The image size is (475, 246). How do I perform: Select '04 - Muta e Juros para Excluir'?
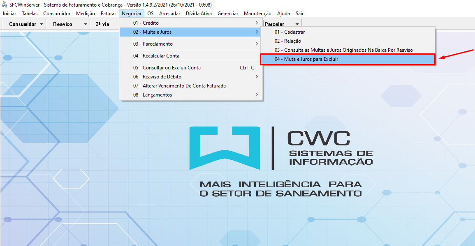click(306, 59)
